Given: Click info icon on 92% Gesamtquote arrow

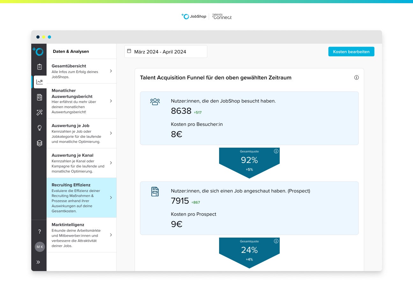Looking at the screenshot, I should [x=276, y=151].
